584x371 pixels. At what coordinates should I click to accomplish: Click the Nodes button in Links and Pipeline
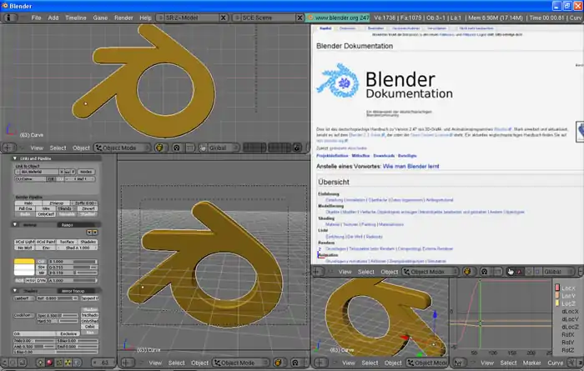pos(86,172)
